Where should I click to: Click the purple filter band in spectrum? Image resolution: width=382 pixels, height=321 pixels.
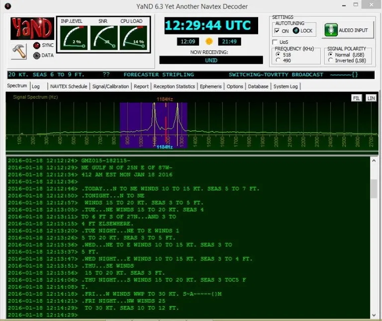134,125
